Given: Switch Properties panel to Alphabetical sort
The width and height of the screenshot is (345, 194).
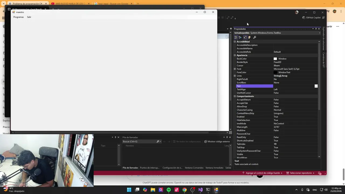Looking at the screenshot, I should pyautogui.click(x=240, y=37).
